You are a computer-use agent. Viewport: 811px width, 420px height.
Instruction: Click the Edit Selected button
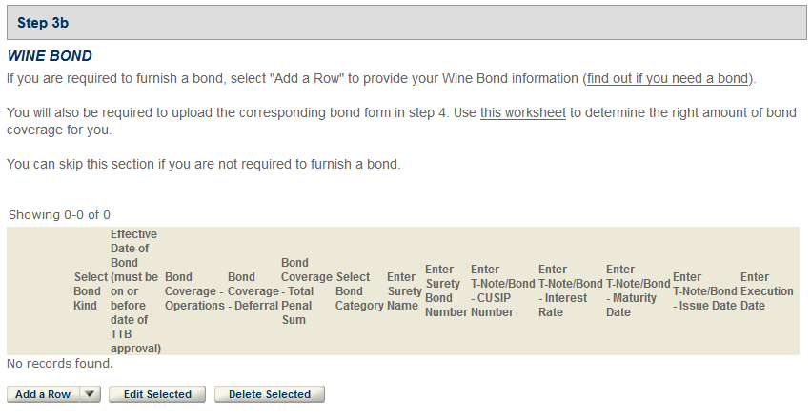coord(157,394)
